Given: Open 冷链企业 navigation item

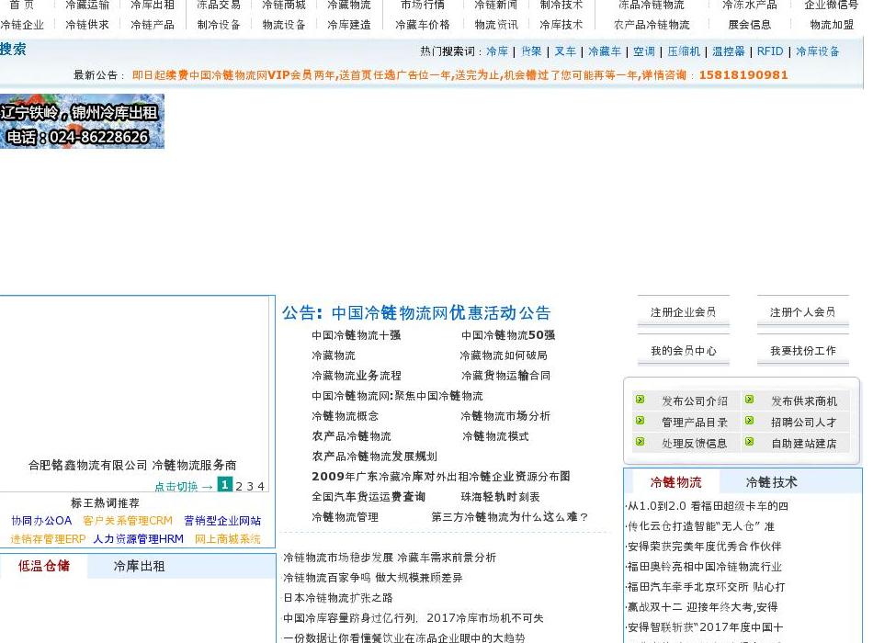Looking at the screenshot, I should (22, 25).
